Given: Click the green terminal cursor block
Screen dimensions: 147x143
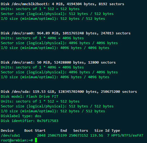Looking at the screenshot, I should click(x=36, y=140).
